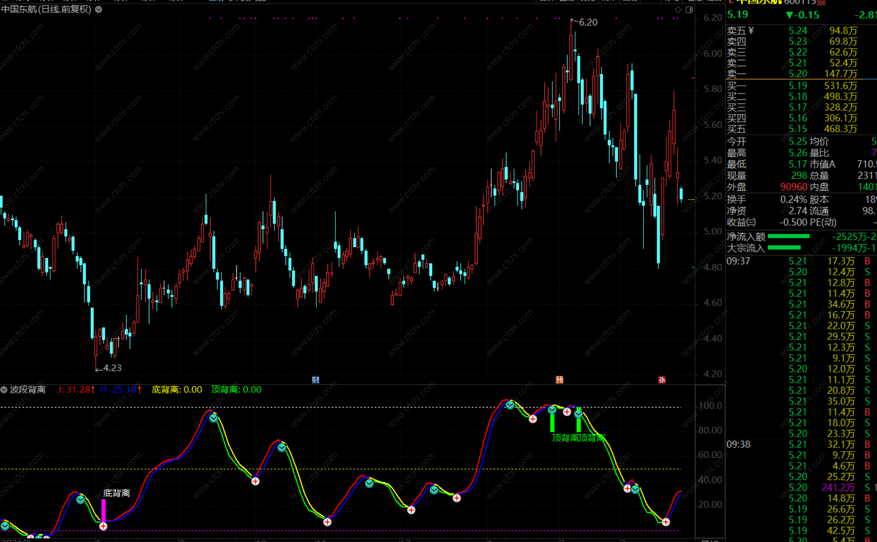
Task: Open dropdown beside 中国东航 chart title
Action: (x=99, y=9)
